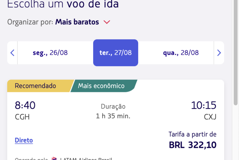
Task: Click the LATAM Airlines logo icon
Action: coord(54,158)
